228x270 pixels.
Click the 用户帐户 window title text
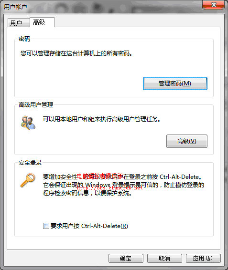click(15, 7)
